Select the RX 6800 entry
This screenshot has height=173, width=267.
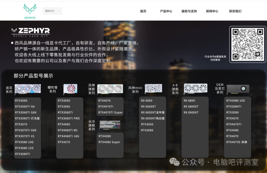point(189,101)
